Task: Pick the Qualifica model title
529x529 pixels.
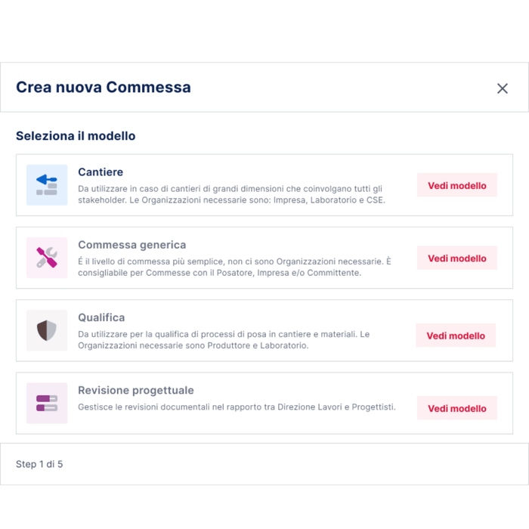Action: point(101,317)
